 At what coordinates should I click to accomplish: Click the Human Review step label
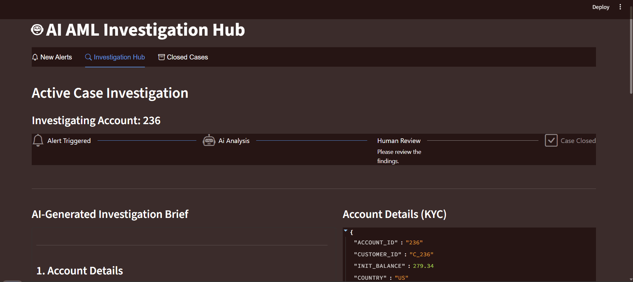[x=399, y=141]
